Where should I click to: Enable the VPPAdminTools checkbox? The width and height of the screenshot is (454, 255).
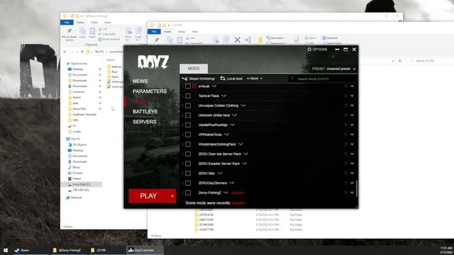pyautogui.click(x=188, y=135)
